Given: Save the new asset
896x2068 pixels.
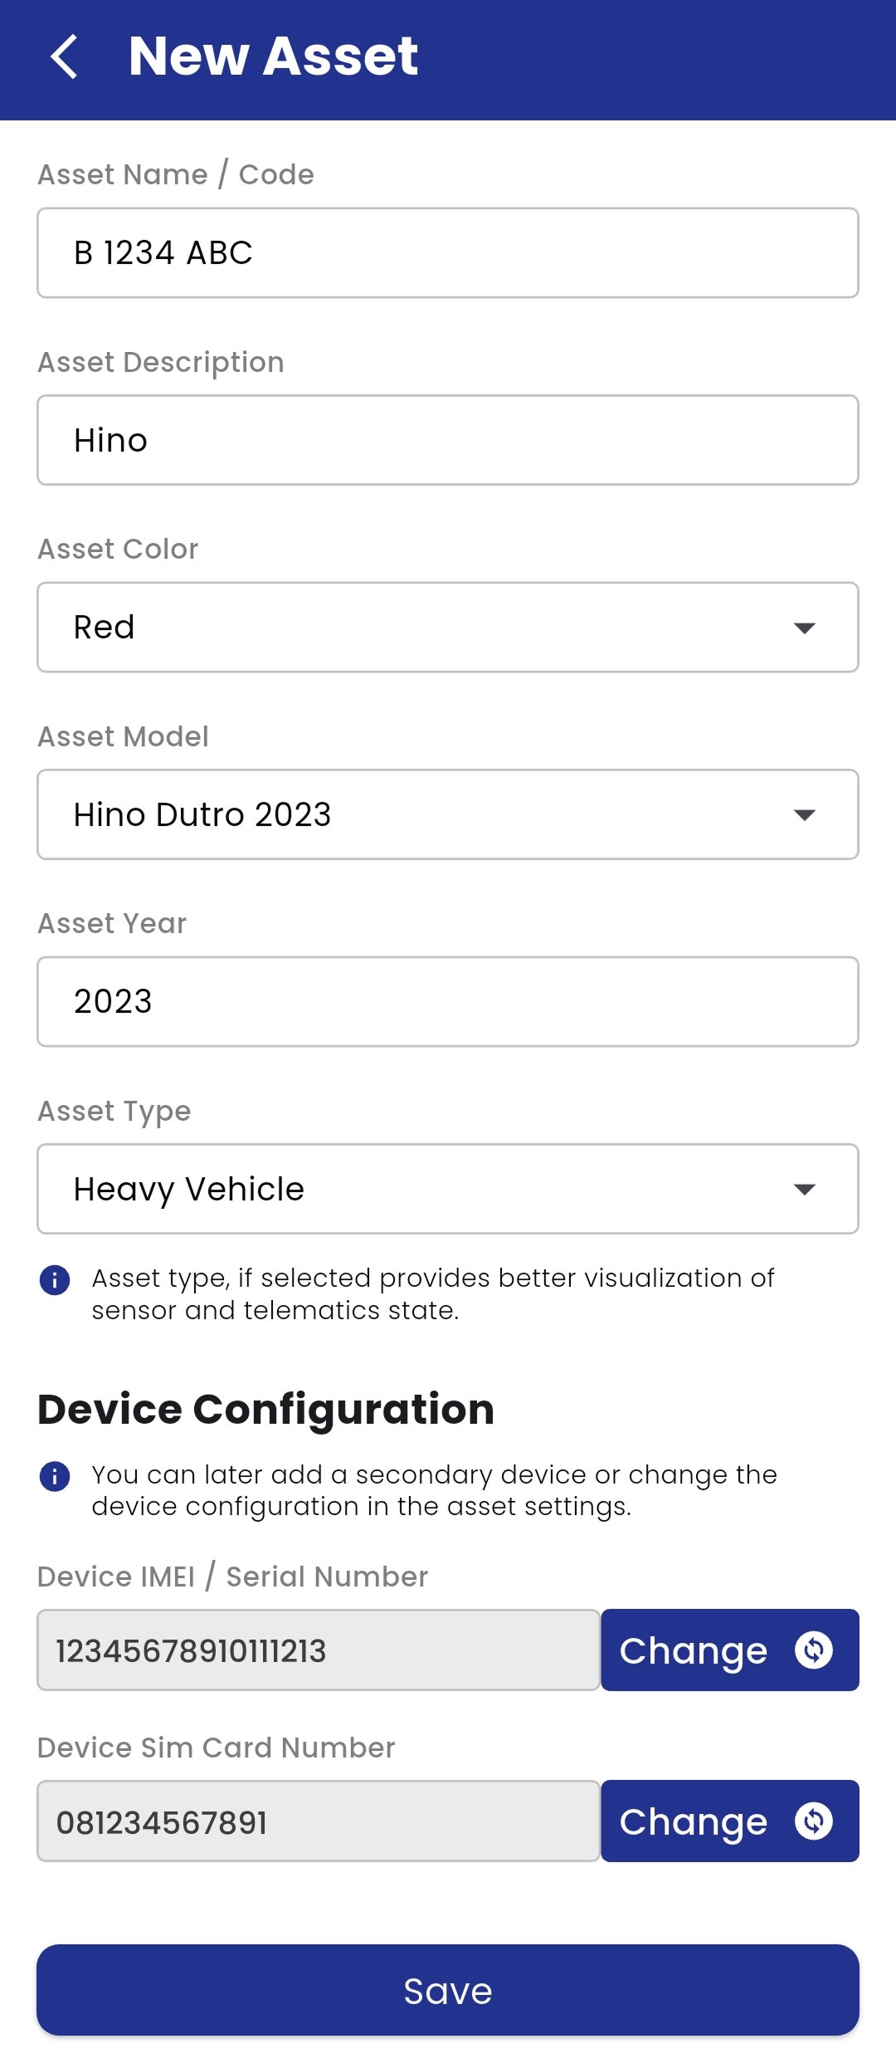Looking at the screenshot, I should pyautogui.click(x=448, y=1990).
